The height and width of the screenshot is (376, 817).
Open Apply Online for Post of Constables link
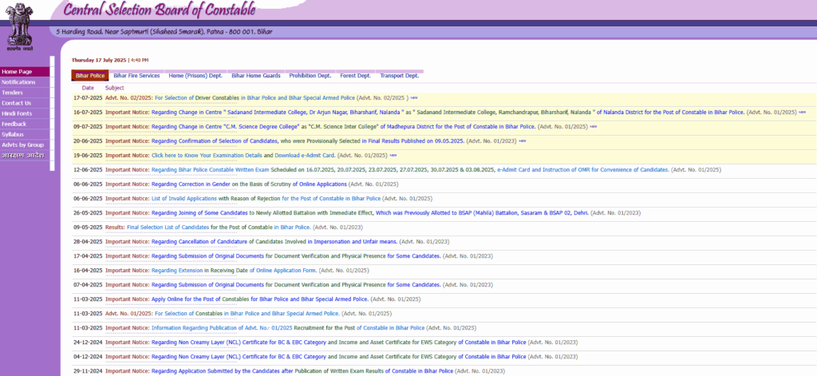click(x=260, y=299)
